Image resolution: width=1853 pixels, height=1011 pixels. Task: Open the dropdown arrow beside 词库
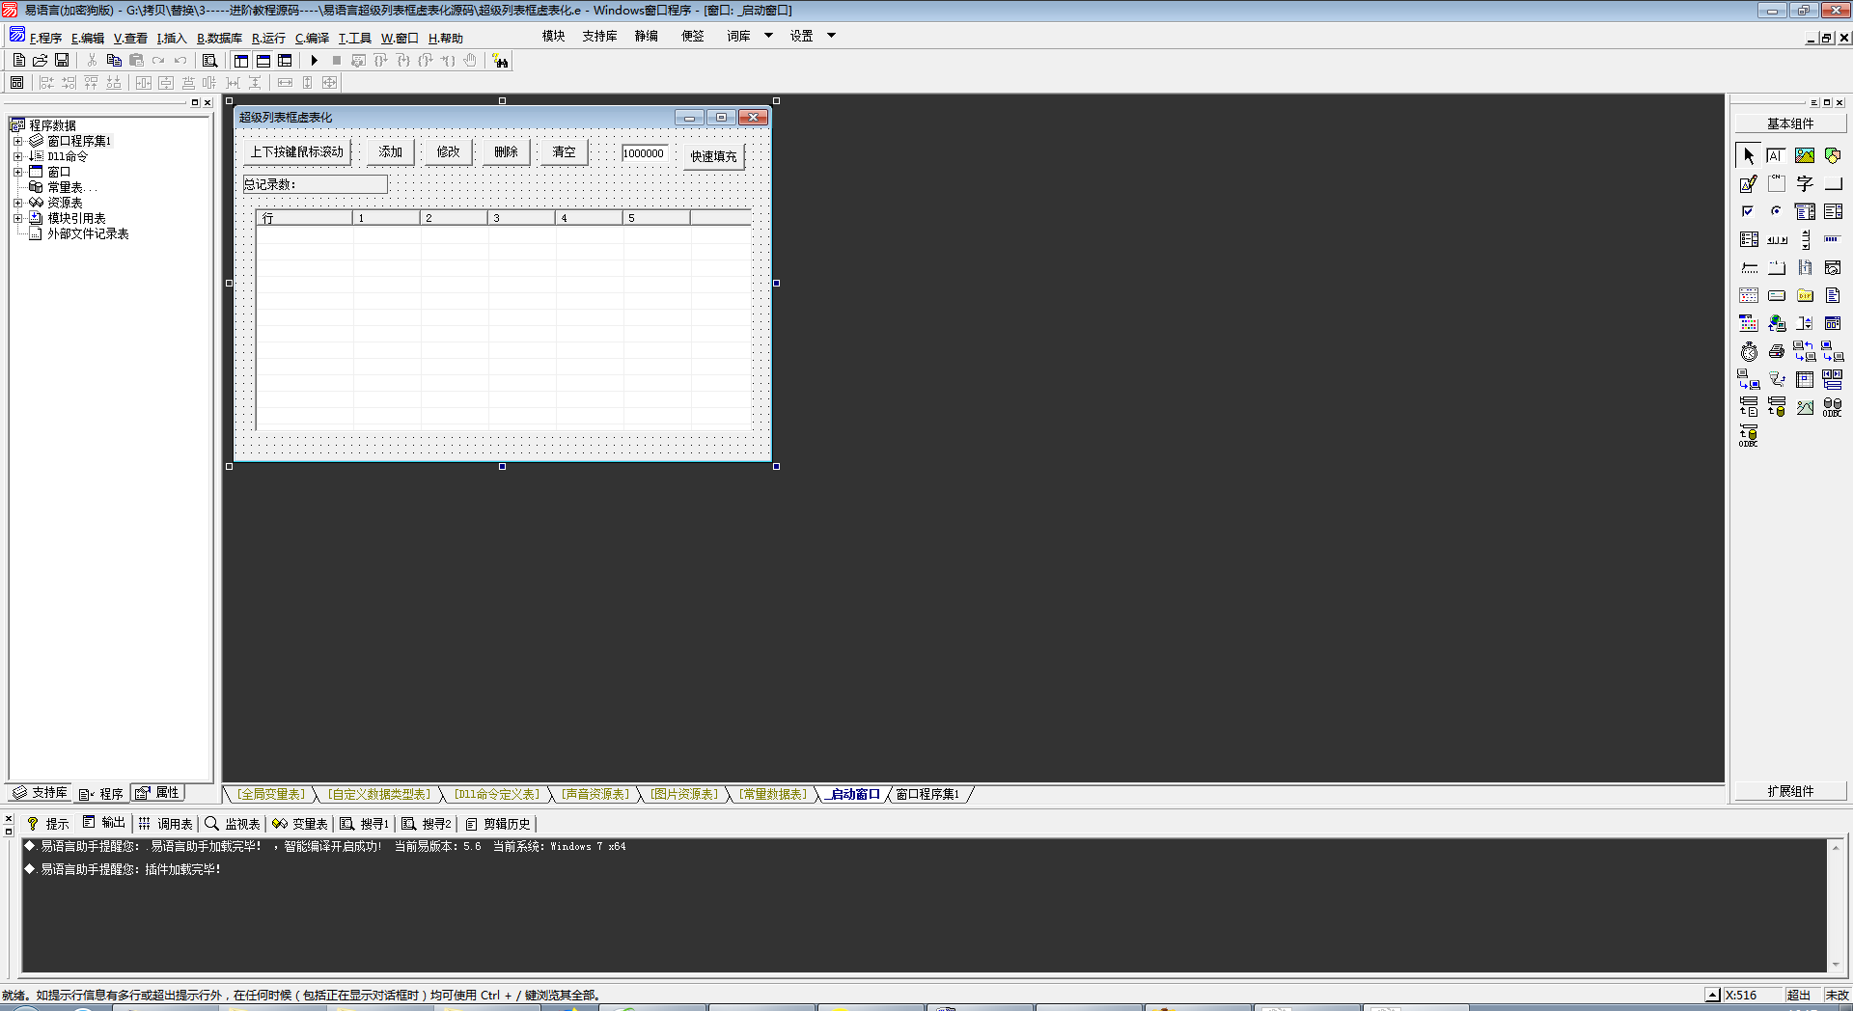tap(769, 36)
